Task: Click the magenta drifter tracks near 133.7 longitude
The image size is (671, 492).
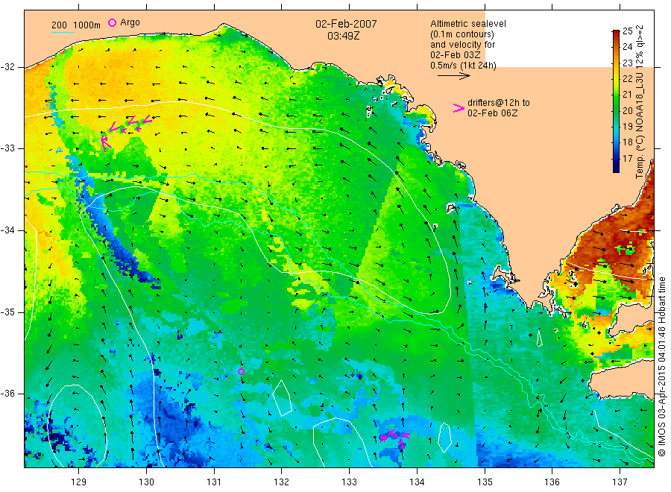Action: pos(395,438)
